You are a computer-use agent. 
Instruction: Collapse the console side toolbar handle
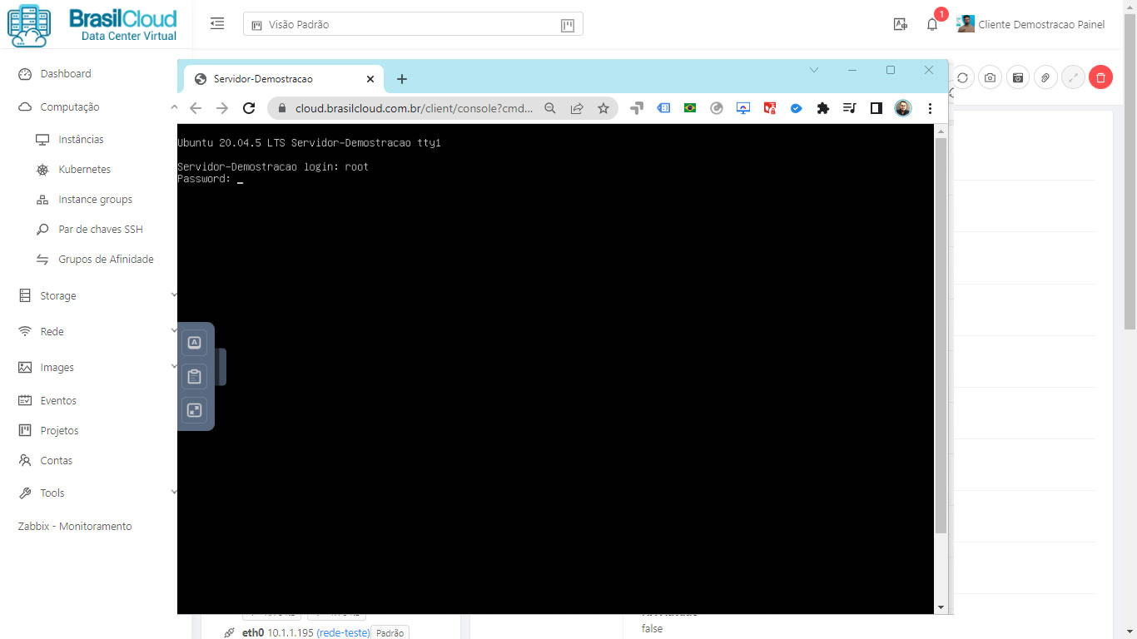(222, 367)
